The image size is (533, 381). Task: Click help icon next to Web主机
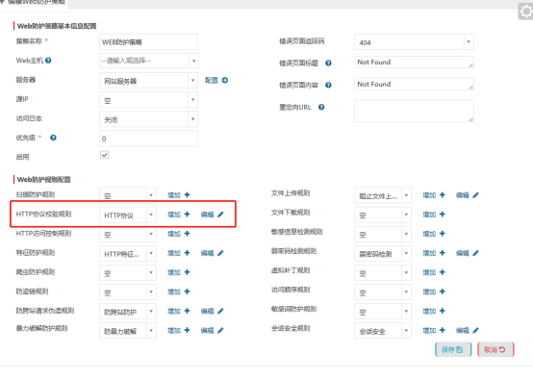pos(48,61)
